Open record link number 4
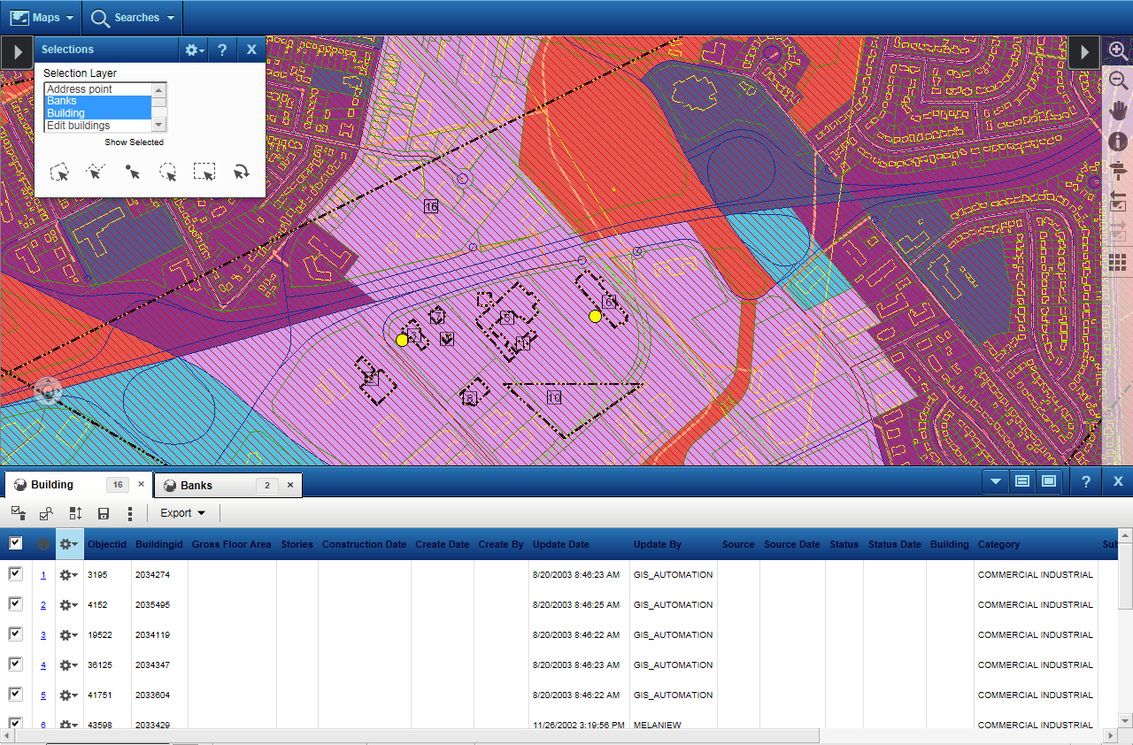The width and height of the screenshot is (1133, 745). click(42, 665)
